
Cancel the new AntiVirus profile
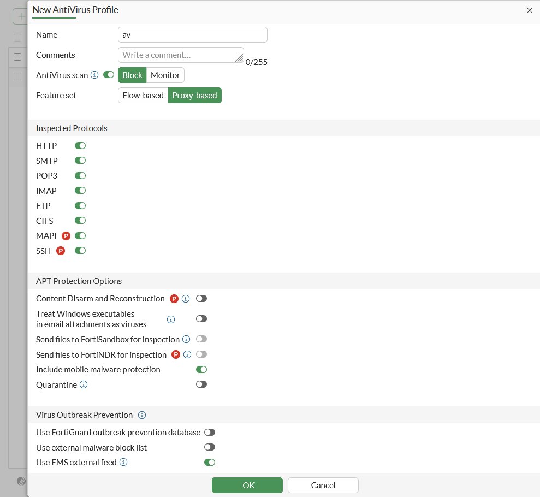pos(323,485)
